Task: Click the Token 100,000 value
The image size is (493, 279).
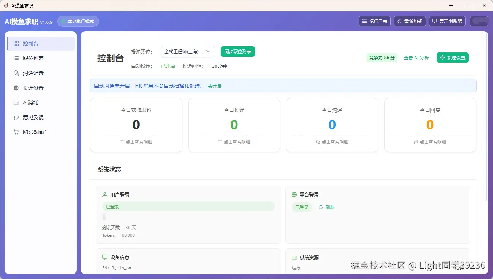Action: click(x=127, y=235)
